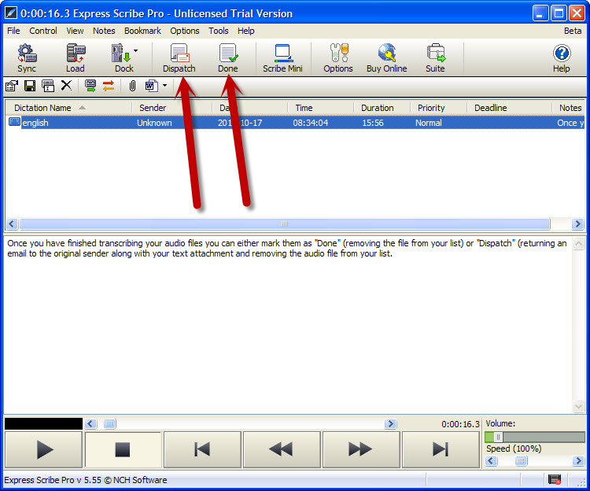
Task: Click the go-to-end button
Action: [441, 449]
